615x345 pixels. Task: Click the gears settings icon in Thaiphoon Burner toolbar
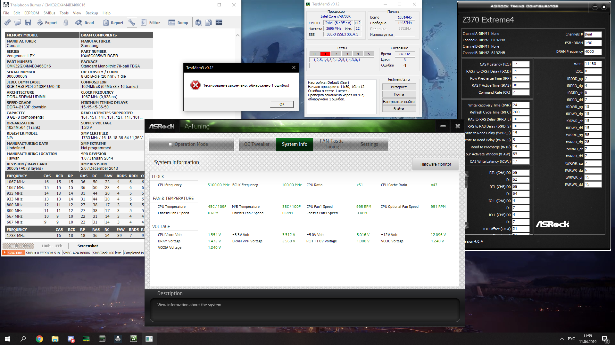coord(7,22)
